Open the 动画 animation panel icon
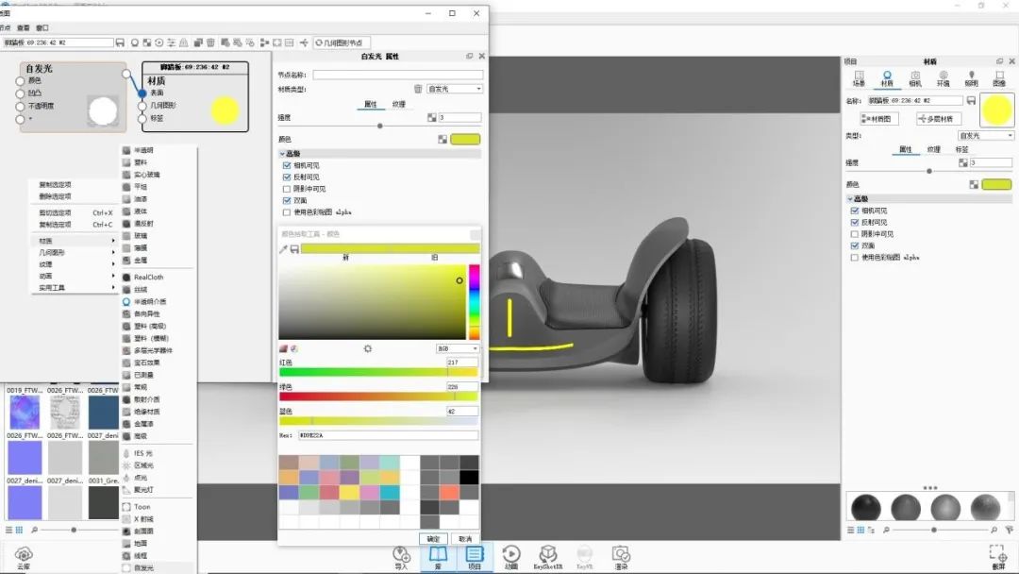The height and width of the screenshot is (574, 1019). click(x=510, y=556)
